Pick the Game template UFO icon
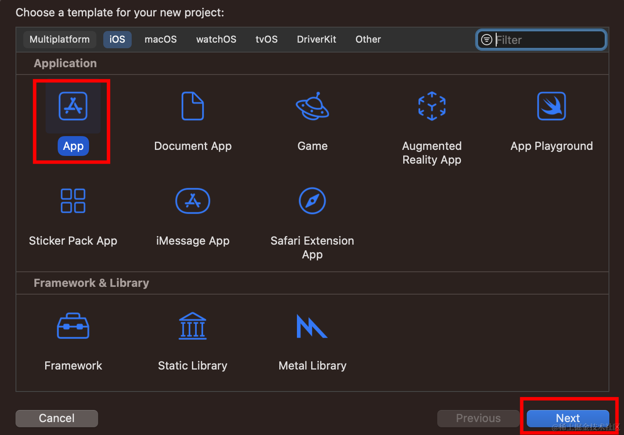 [x=312, y=106]
